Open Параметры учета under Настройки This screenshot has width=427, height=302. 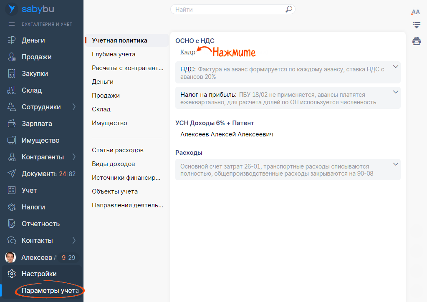[x=50, y=290]
